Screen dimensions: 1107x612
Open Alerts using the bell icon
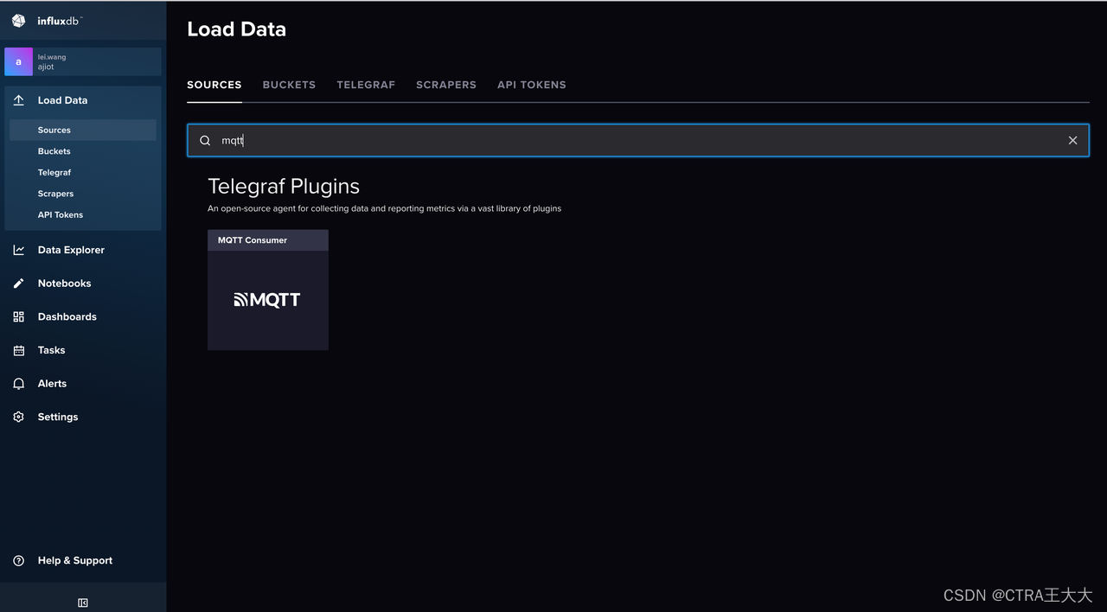point(18,383)
